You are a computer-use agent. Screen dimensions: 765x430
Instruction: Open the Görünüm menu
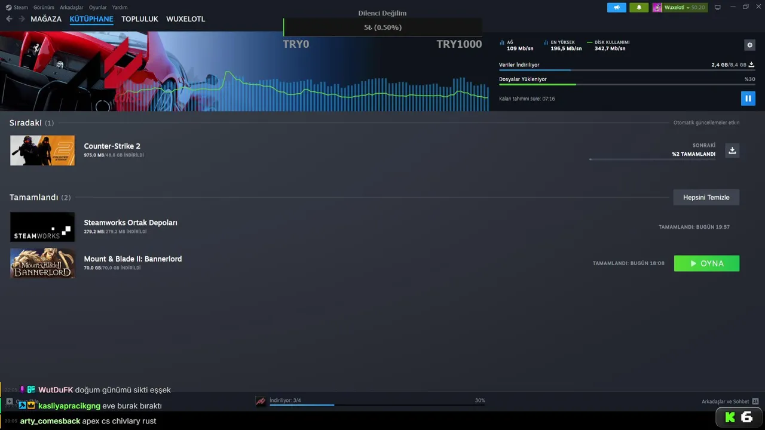point(44,8)
